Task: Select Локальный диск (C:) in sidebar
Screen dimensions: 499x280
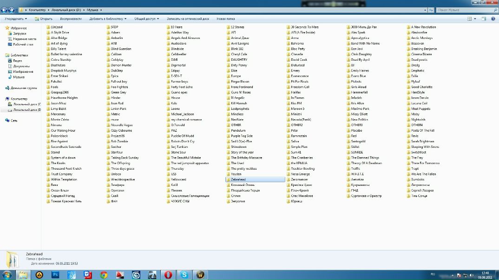Action: click(24, 104)
